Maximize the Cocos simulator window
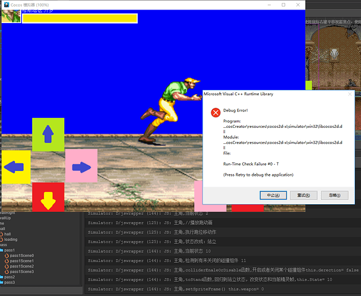The image size is (361, 296). [x=283, y=5]
